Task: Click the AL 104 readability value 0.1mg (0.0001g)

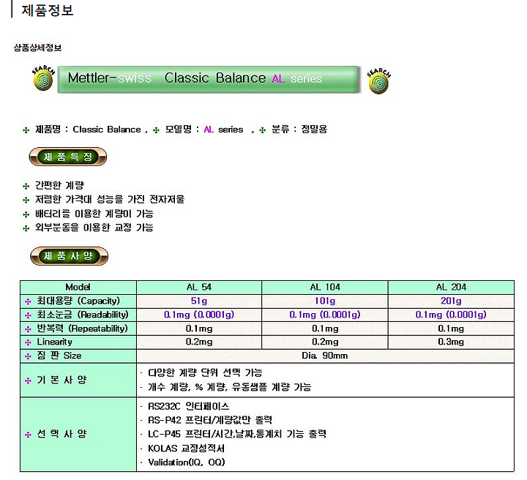Action: point(325,315)
